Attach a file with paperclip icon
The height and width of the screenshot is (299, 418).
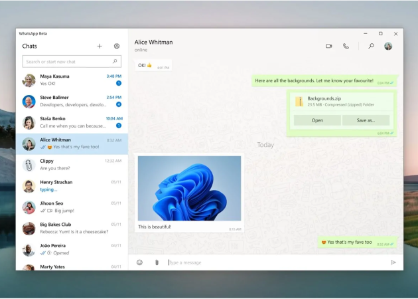(x=157, y=262)
